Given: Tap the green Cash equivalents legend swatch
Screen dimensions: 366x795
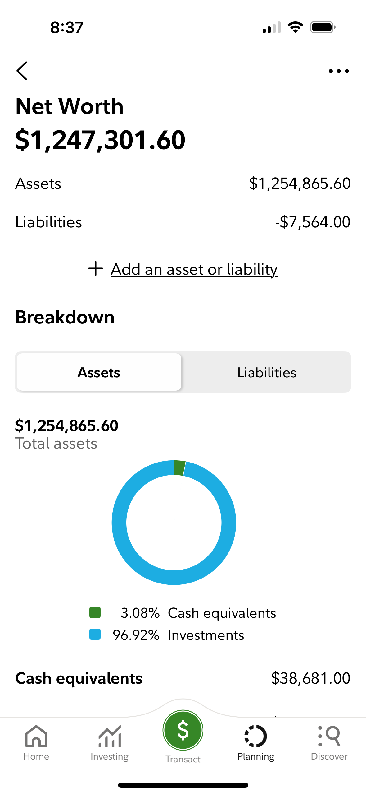Looking at the screenshot, I should (x=95, y=612).
